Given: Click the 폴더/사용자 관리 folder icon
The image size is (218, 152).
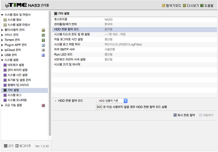Looking at the screenshot, I should pyautogui.click(x=43, y=30).
